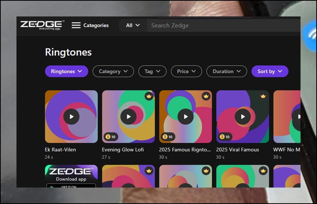This screenshot has width=317, height=204.
Task: Focus the Search Zedge input field
Action: coord(224,26)
